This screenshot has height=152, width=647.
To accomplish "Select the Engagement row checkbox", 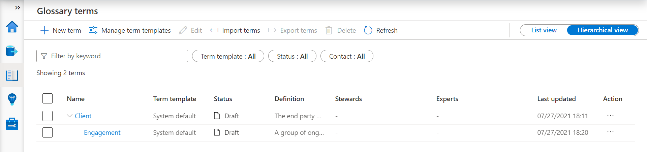I will [48, 132].
